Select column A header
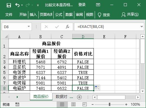 (19, 37)
